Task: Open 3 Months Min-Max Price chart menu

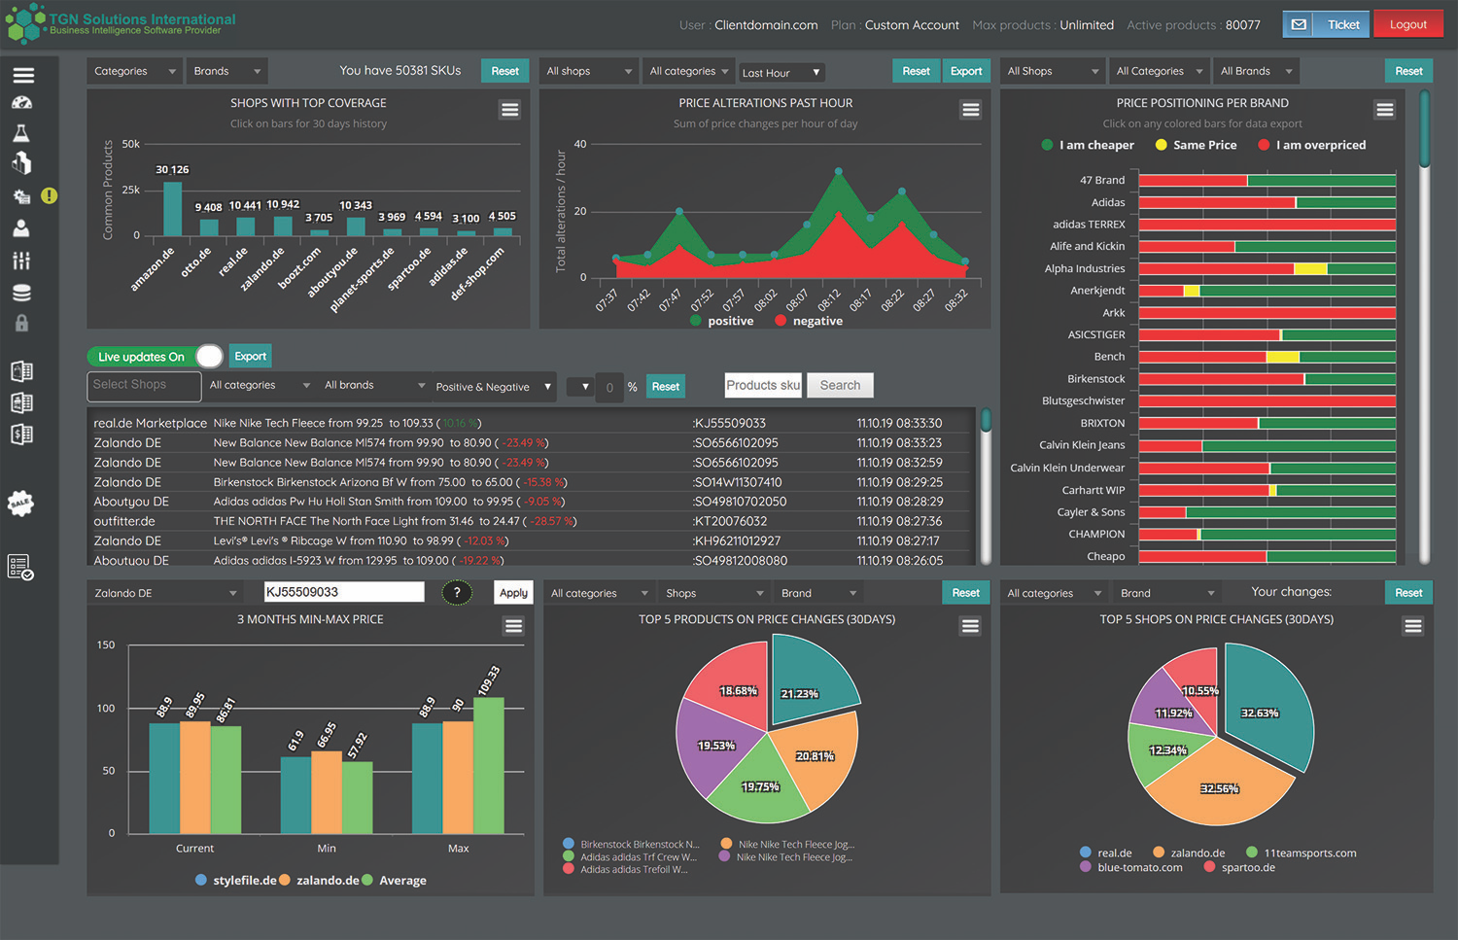Action: pos(513,626)
